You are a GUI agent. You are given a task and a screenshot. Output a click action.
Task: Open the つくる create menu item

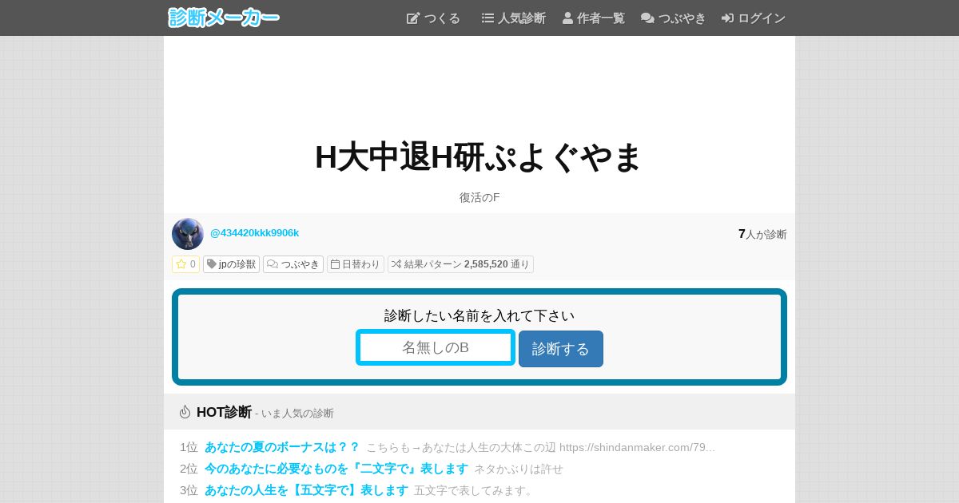(x=433, y=18)
